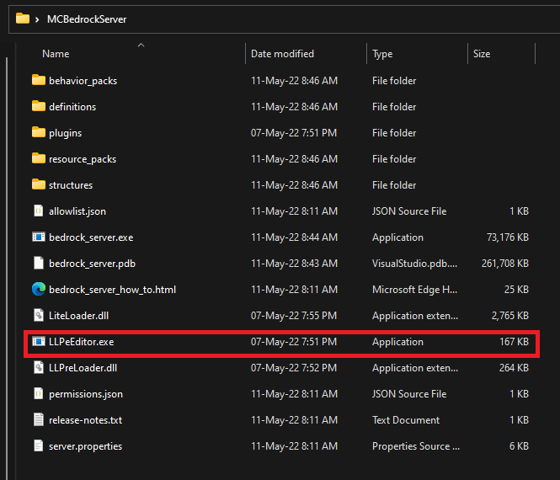560x480 pixels.
Task: Click the bedrock_server.exe application icon
Action: (x=39, y=237)
